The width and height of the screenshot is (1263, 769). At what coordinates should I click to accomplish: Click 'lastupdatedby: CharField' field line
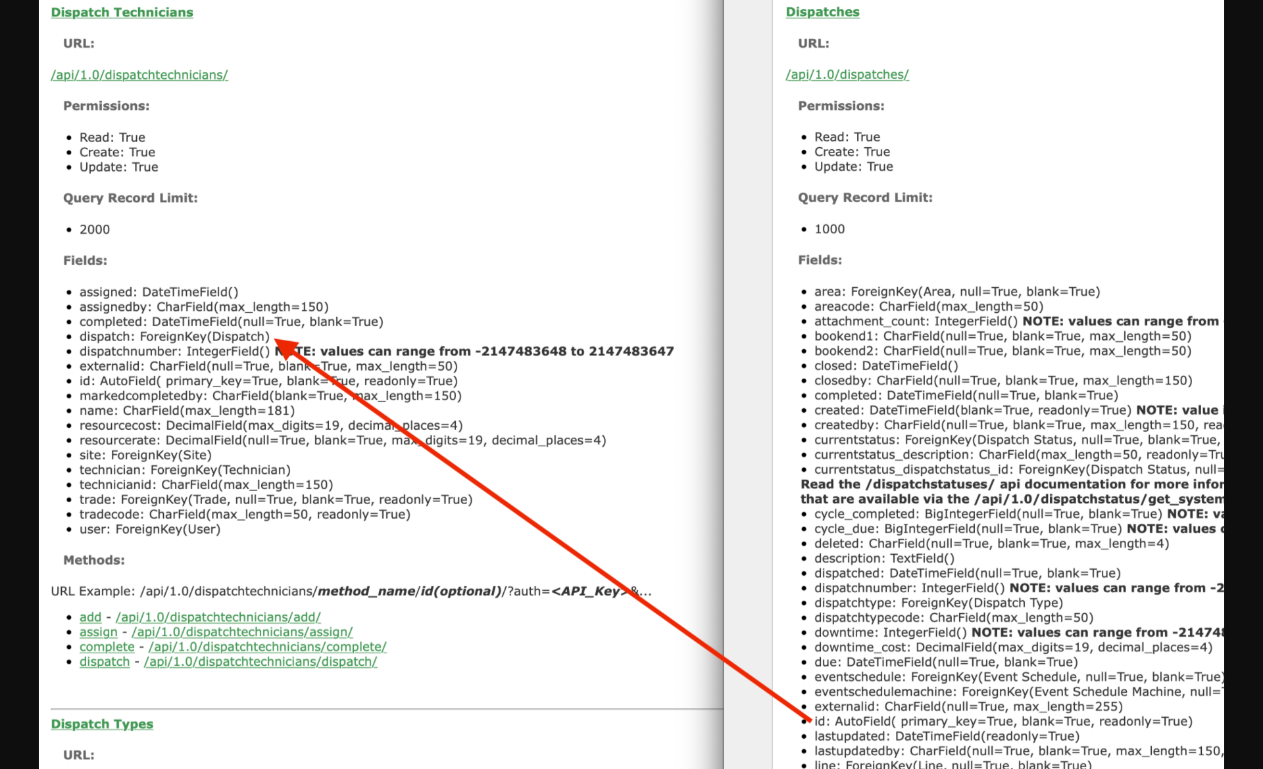click(1019, 751)
